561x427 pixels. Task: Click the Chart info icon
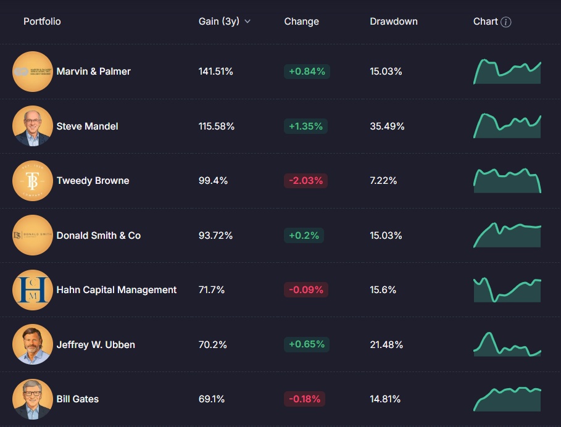[x=505, y=22]
